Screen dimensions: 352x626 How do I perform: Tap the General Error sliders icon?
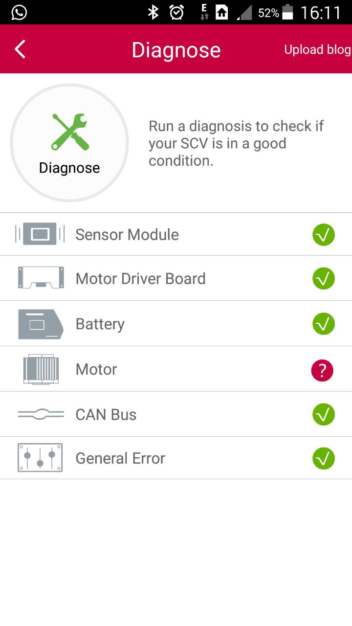tap(40, 458)
